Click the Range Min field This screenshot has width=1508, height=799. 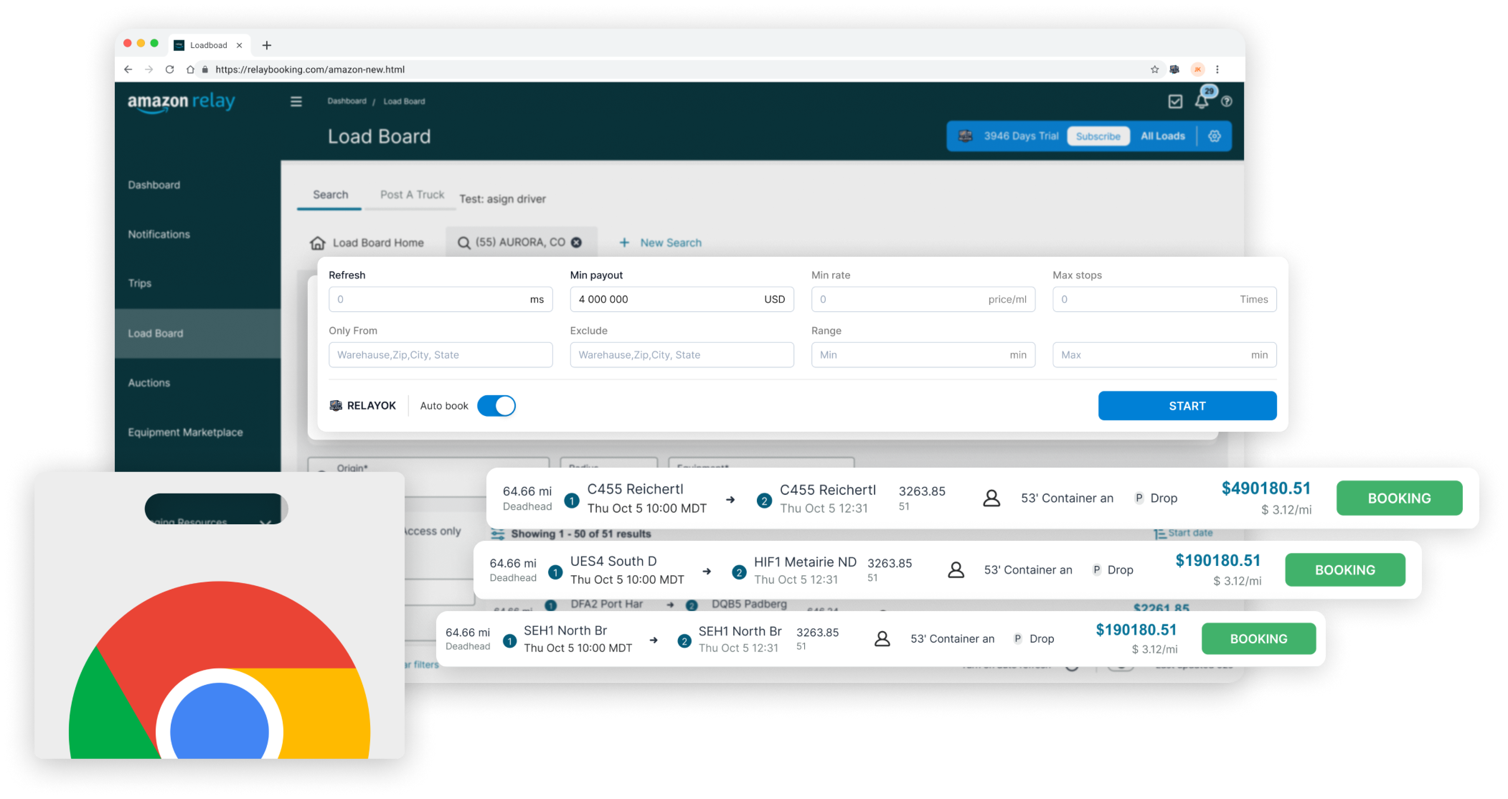click(x=923, y=355)
